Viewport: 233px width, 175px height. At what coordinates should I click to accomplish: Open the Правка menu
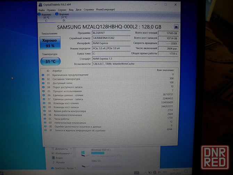pos(51,10)
